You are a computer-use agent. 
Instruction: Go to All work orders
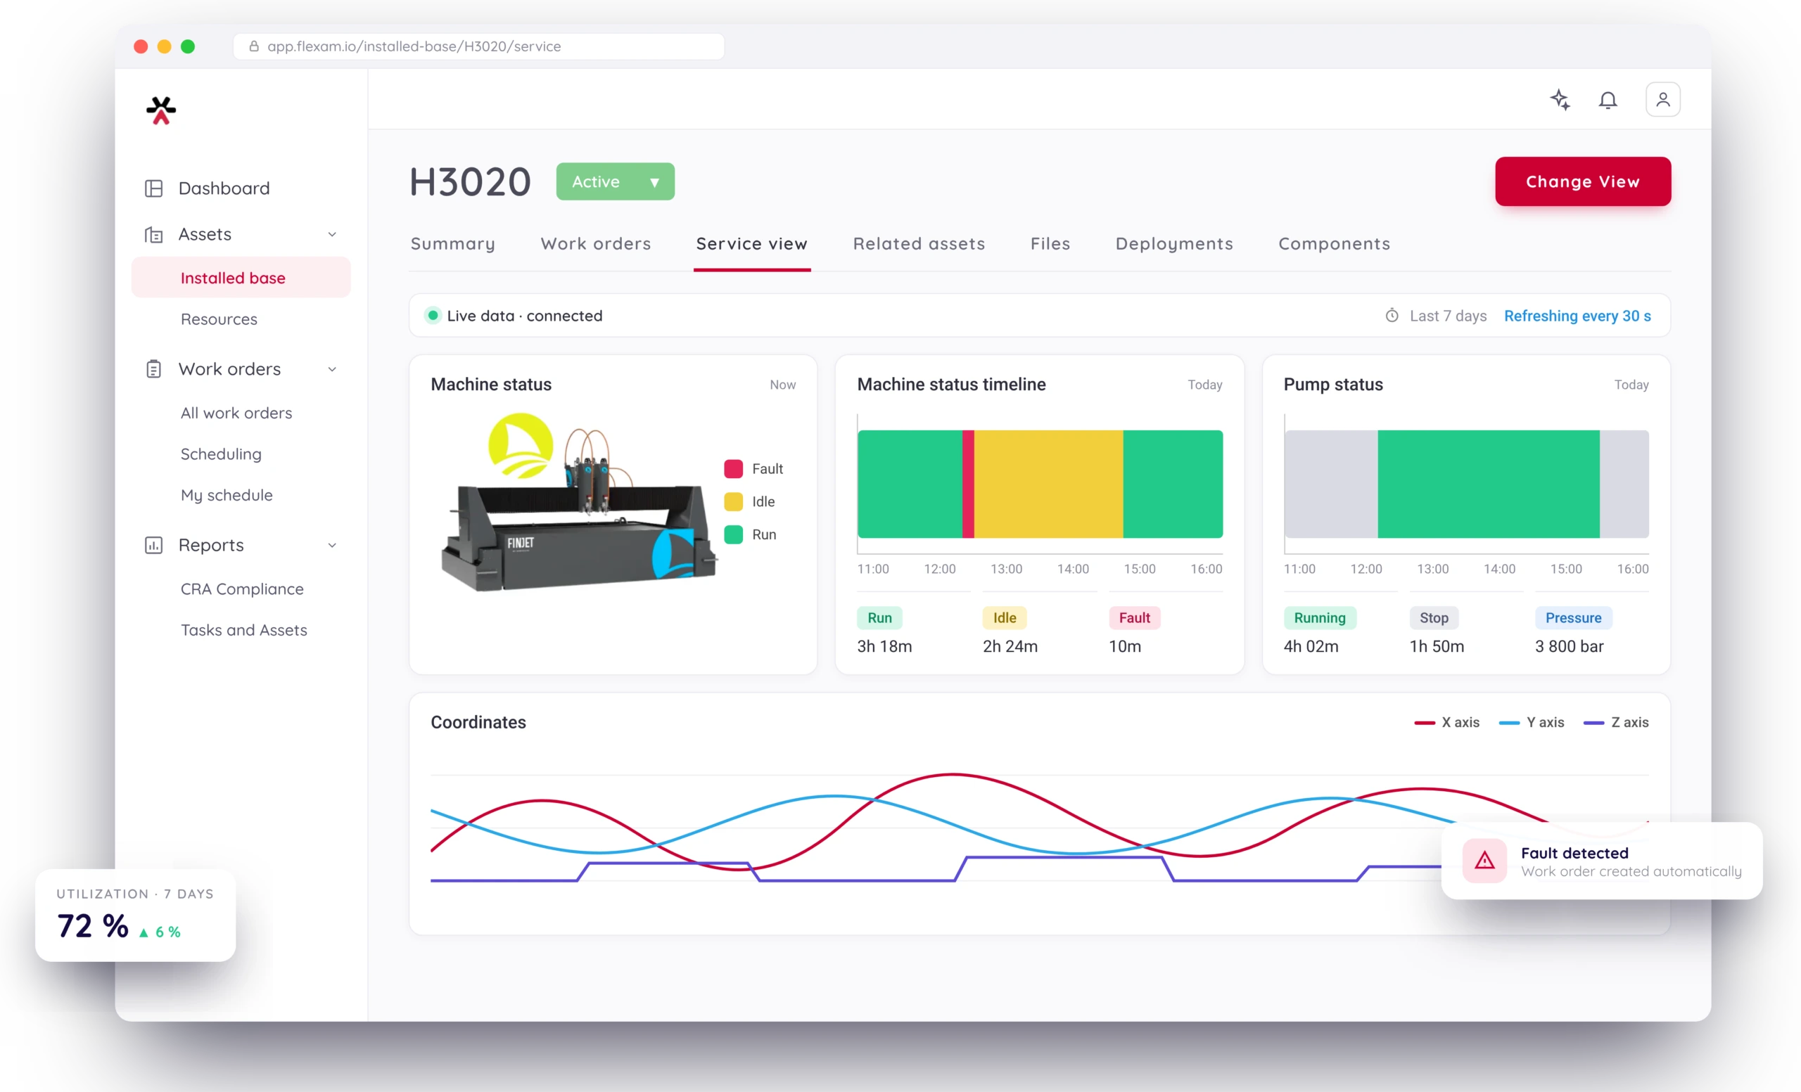point(236,413)
